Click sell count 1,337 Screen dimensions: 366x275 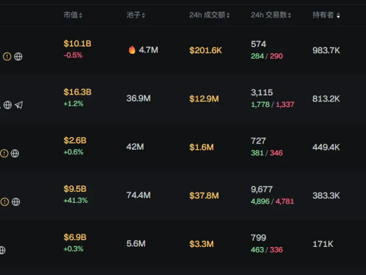[x=285, y=105]
